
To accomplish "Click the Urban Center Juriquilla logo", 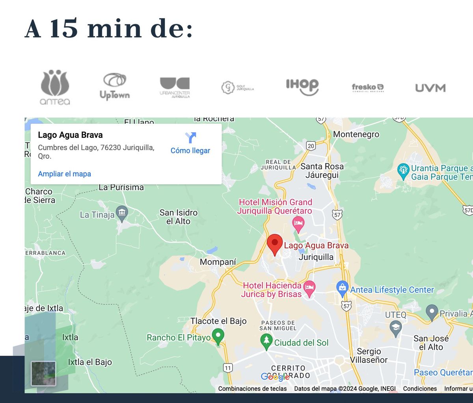I will [x=175, y=87].
